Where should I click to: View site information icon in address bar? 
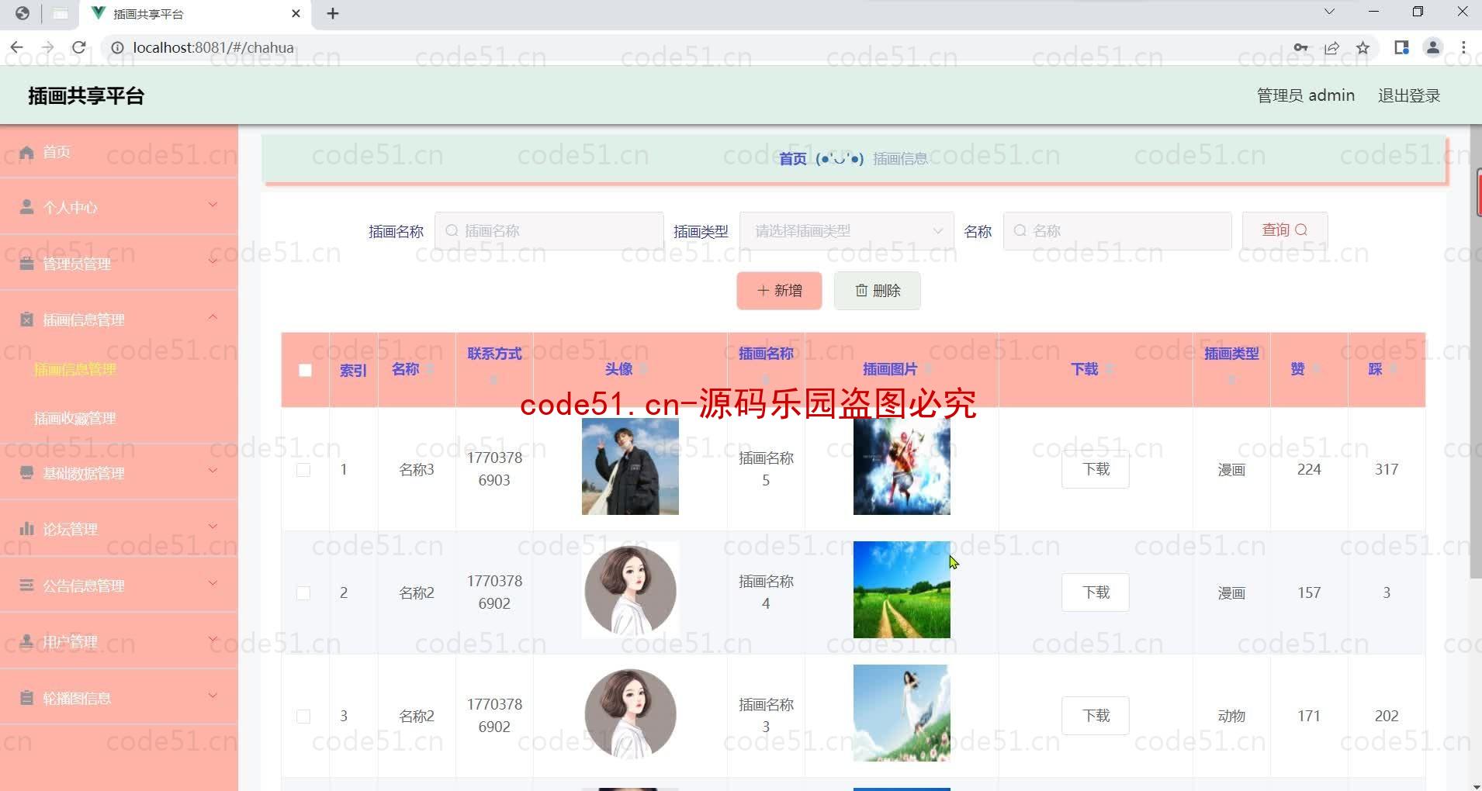(118, 47)
